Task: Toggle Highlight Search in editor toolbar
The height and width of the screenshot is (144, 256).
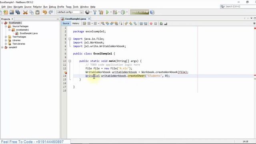Action: pos(116,24)
